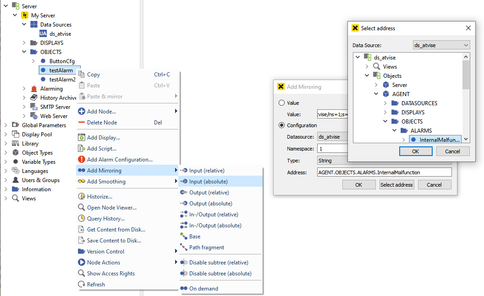484x296 pixels.
Task: Click the Open Node Viewer magnifier icon
Action: click(81, 207)
